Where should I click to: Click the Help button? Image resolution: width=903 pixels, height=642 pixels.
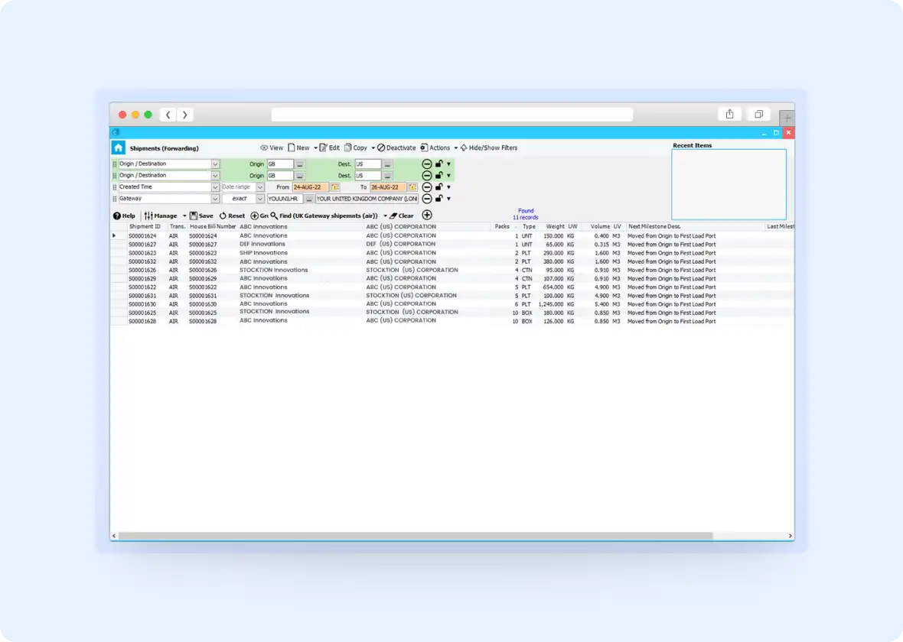click(x=124, y=216)
